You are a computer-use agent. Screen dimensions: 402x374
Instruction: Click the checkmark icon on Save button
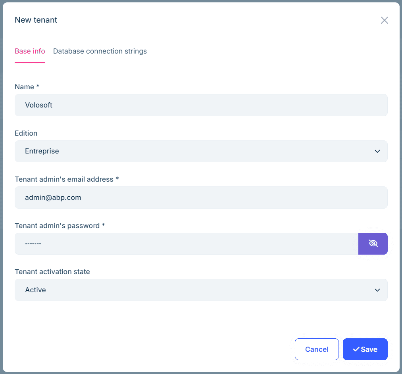(x=356, y=349)
